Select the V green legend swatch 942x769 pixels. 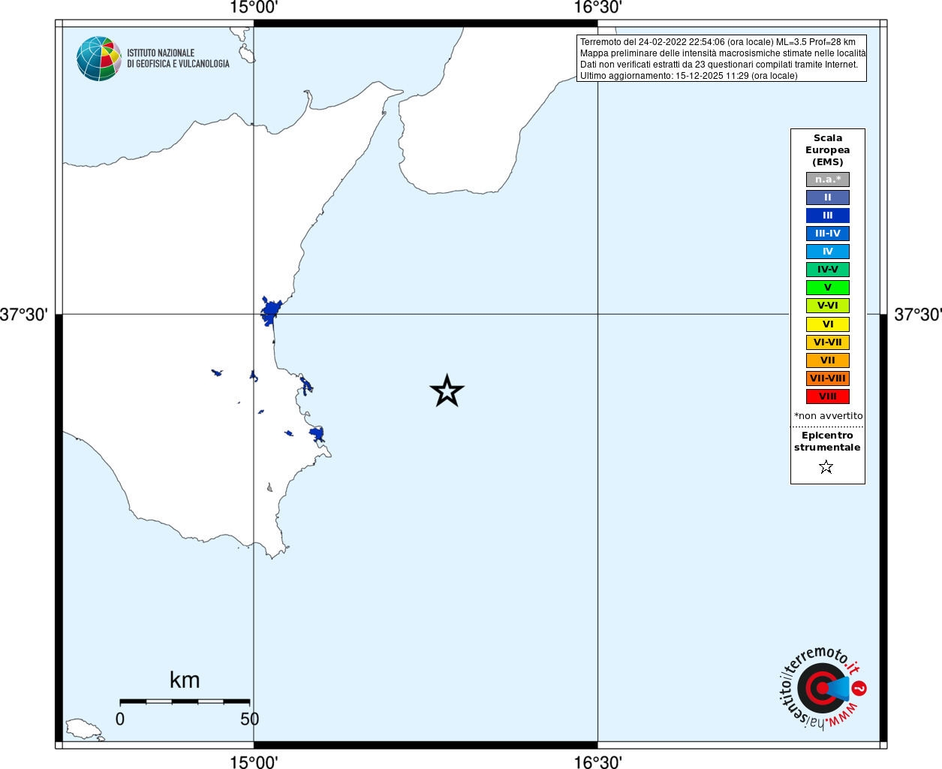point(828,288)
